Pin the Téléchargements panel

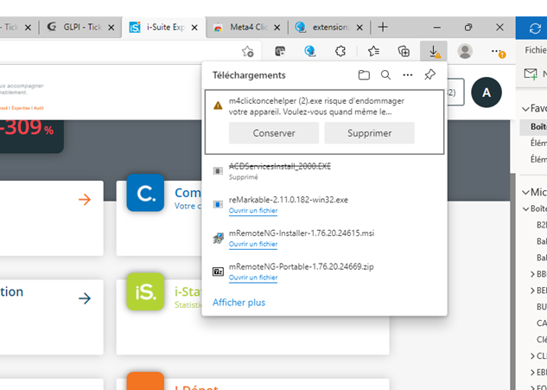(429, 75)
